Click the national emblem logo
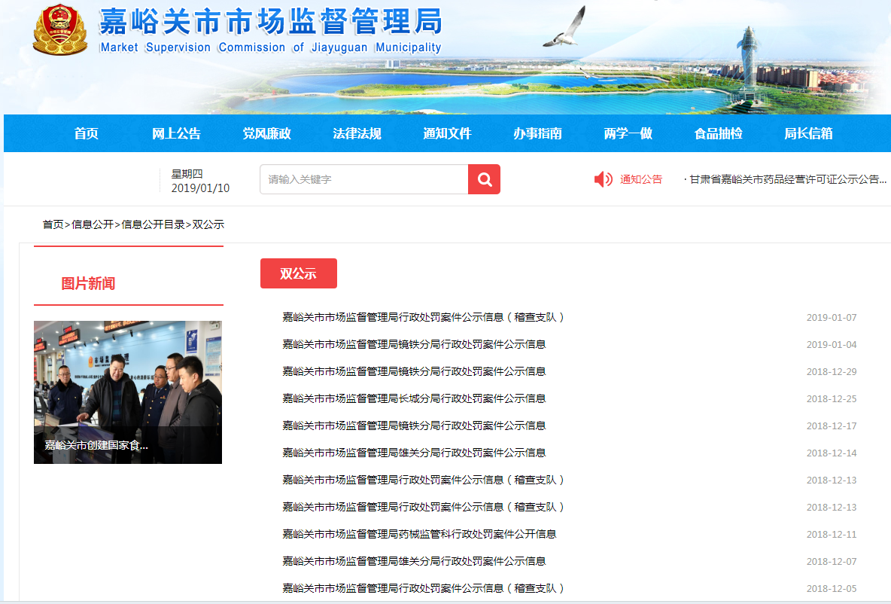Image resolution: width=891 pixels, height=604 pixels. 60,31
